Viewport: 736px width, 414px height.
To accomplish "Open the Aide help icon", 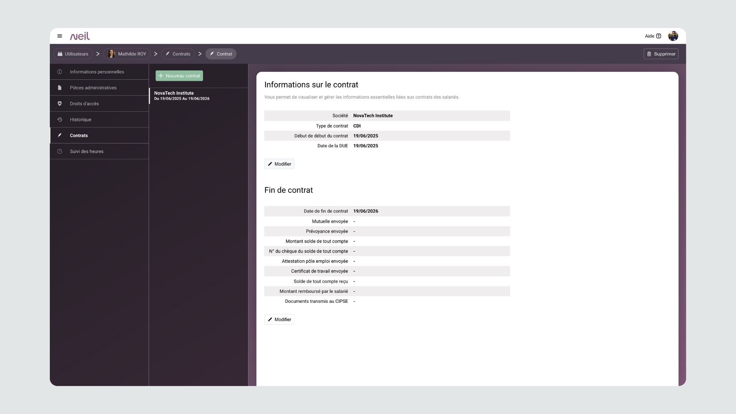I will (x=659, y=36).
